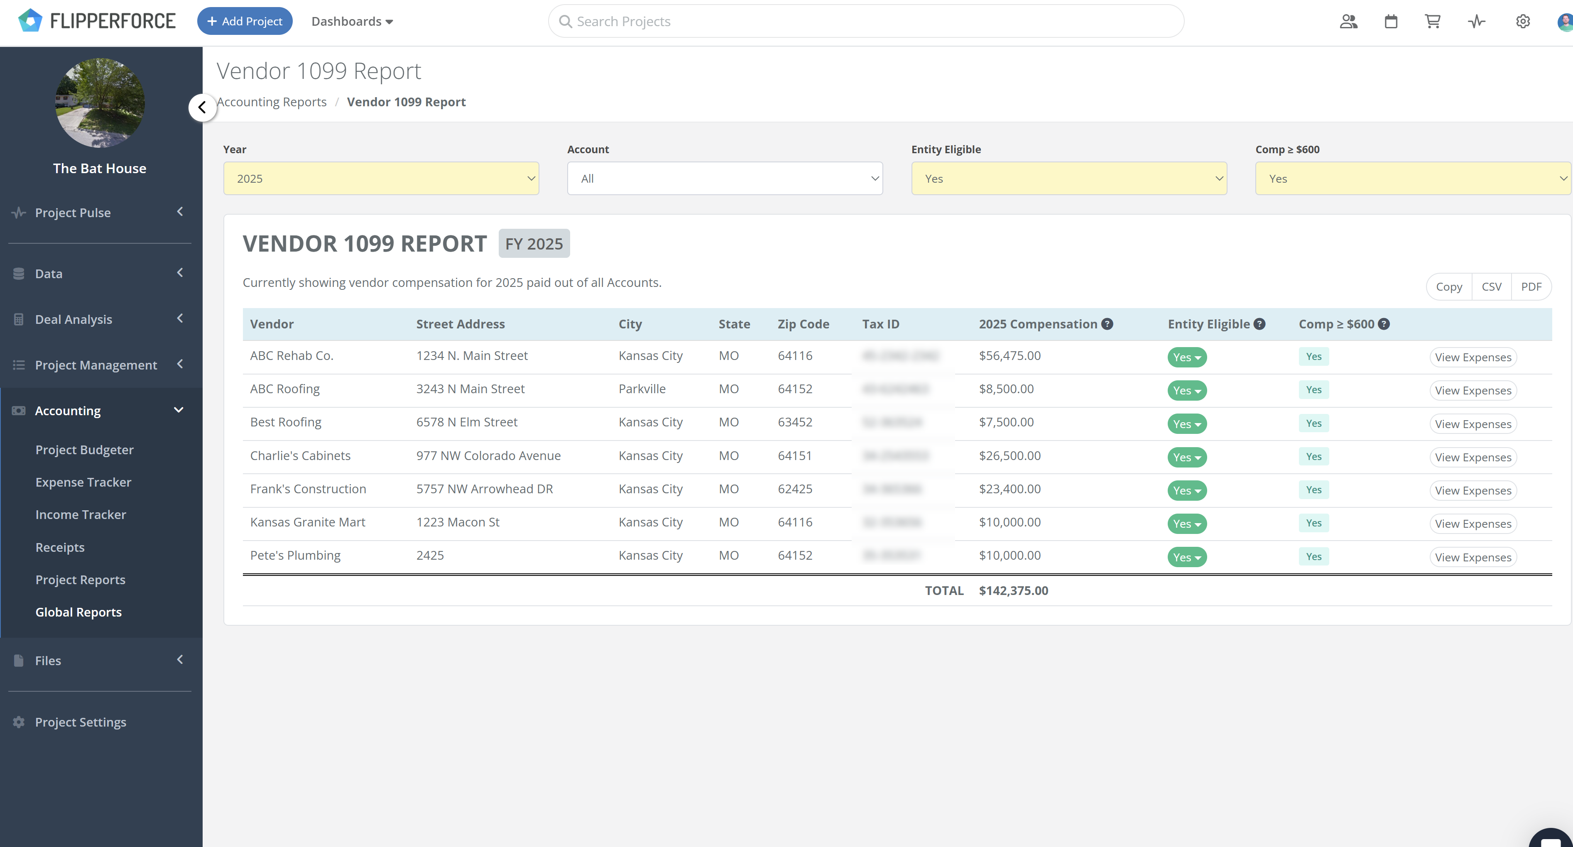Collapse sidebar using the back arrow circle
The height and width of the screenshot is (847, 1573).
[202, 108]
